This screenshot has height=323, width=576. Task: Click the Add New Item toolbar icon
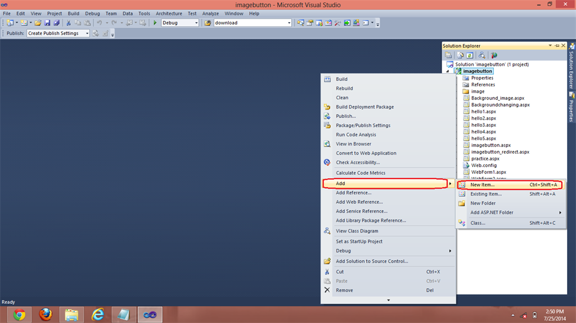24,23
